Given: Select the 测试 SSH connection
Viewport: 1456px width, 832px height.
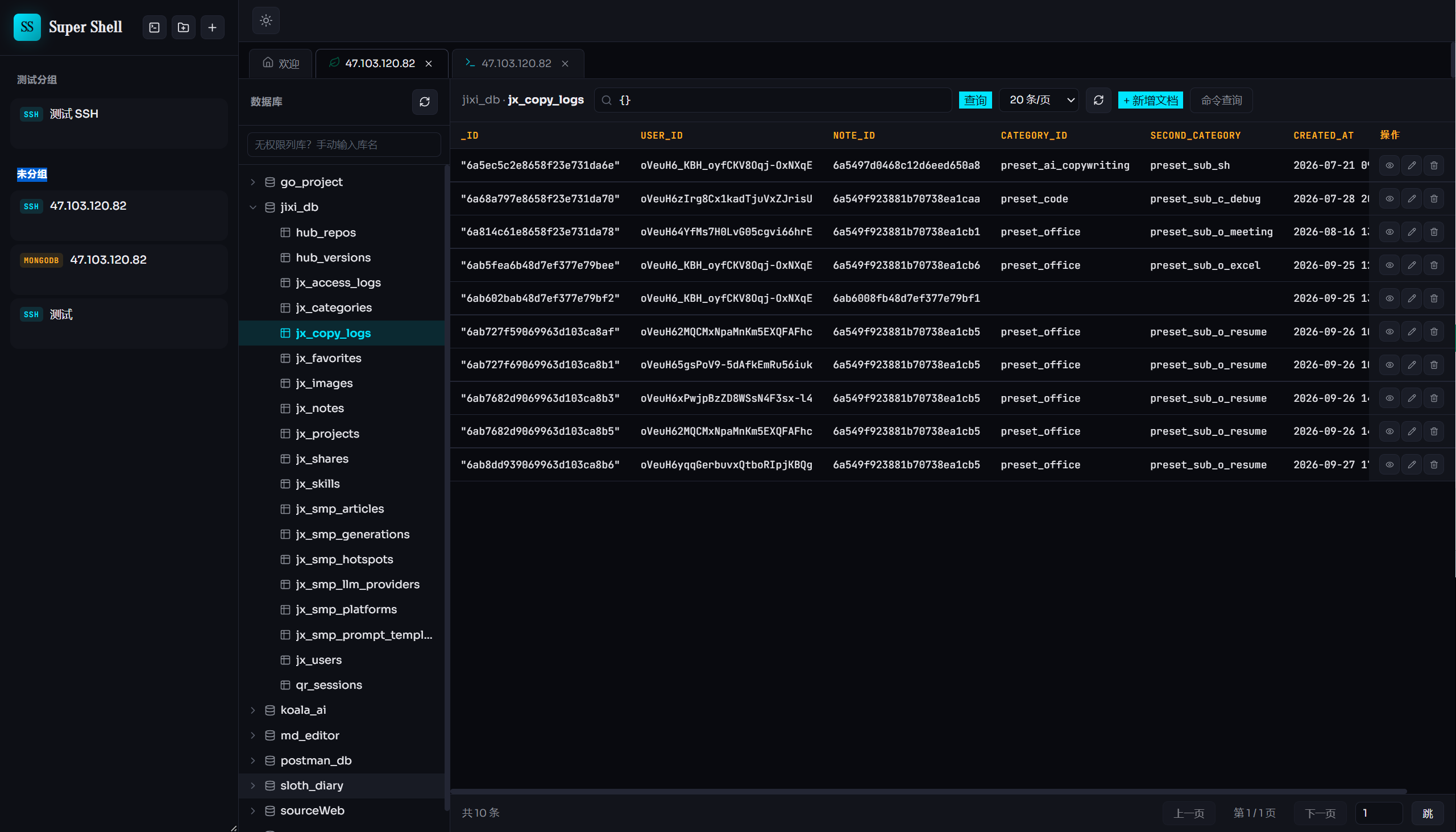Looking at the screenshot, I should tap(119, 123).
